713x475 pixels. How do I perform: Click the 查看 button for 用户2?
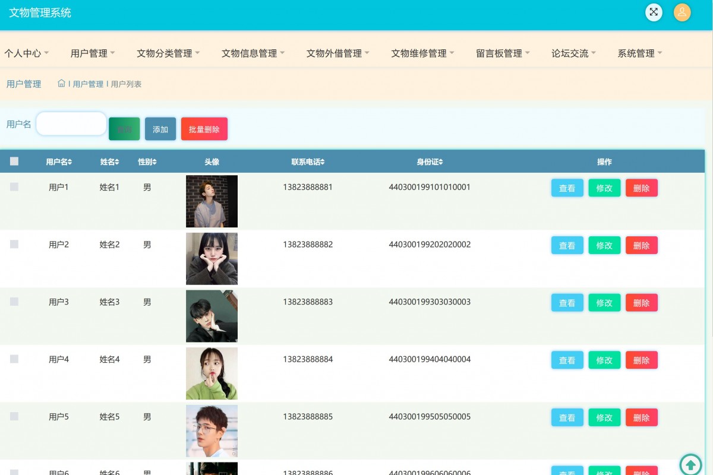567,245
